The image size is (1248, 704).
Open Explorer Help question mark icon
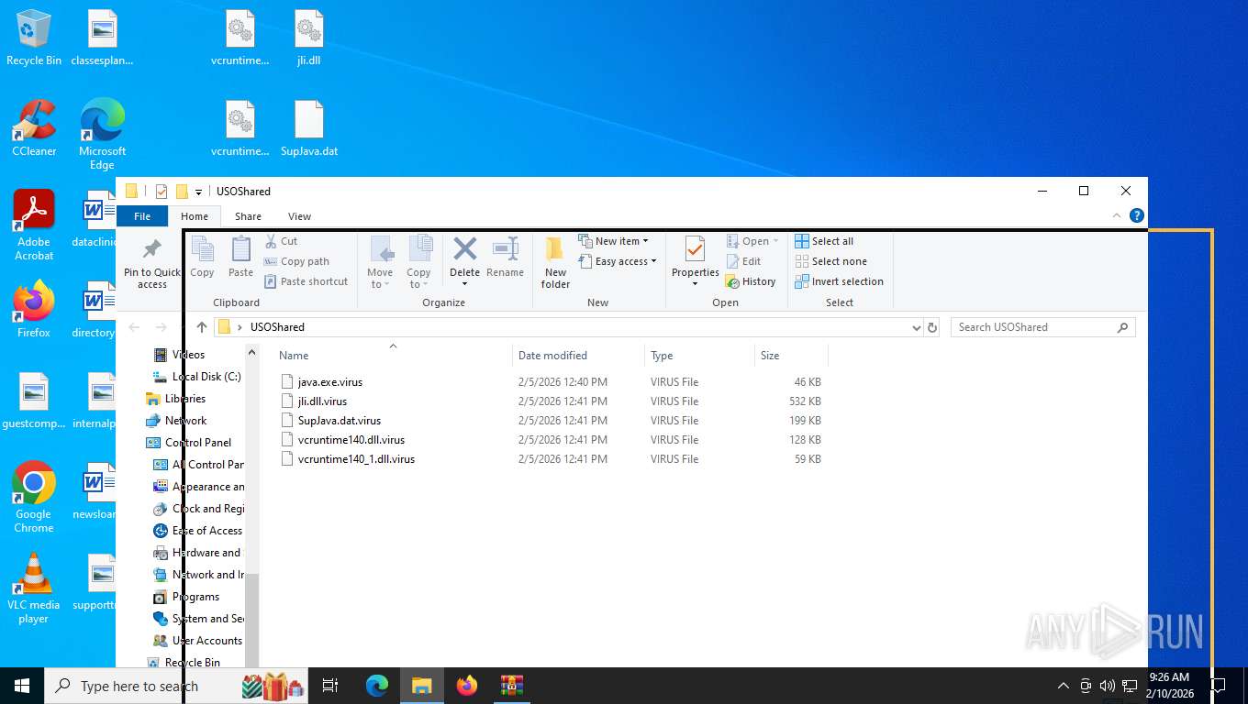coord(1137,216)
